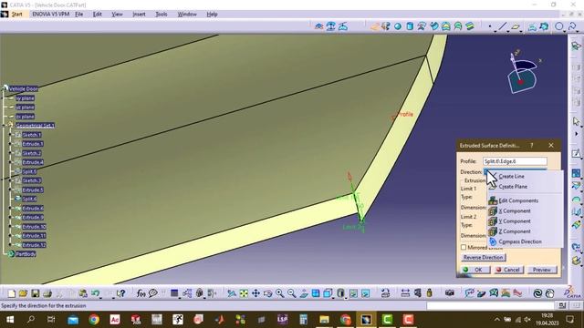Select the Multi-Sections Surface tool

458,26
